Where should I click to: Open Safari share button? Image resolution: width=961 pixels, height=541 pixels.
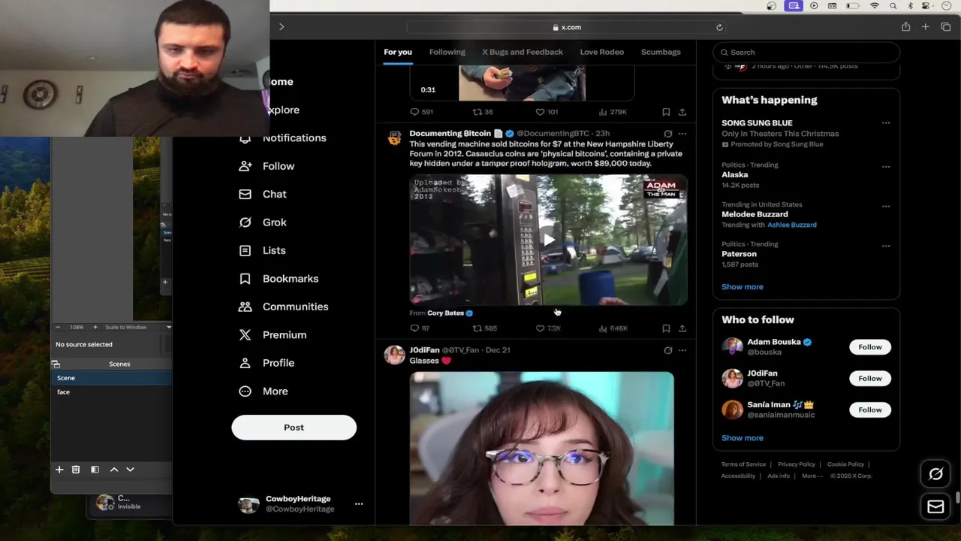coord(905,27)
